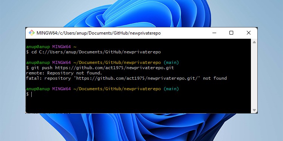Click the scrollbar up arrow in terminal
The height and width of the screenshot is (141, 283).
(254, 42)
